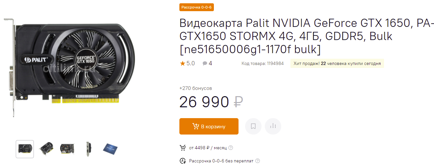The width and height of the screenshot is (434, 168).
Task: Add product to cart with В корзину
Action: pos(209,126)
